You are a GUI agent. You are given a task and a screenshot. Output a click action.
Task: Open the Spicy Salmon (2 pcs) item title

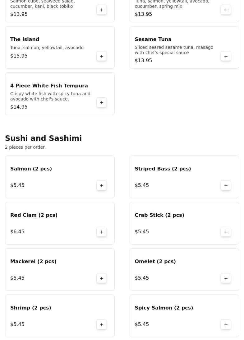tap(164, 308)
